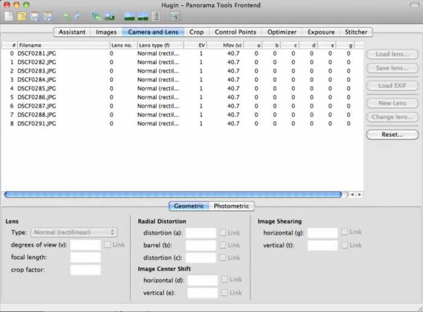Click the Align images toolbar icon
Image resolution: width=423 pixels, height=312 pixels.
pyautogui.click(x=109, y=17)
